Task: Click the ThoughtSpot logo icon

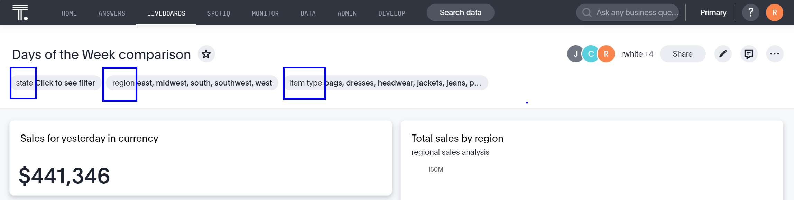Action: pyautogui.click(x=20, y=12)
